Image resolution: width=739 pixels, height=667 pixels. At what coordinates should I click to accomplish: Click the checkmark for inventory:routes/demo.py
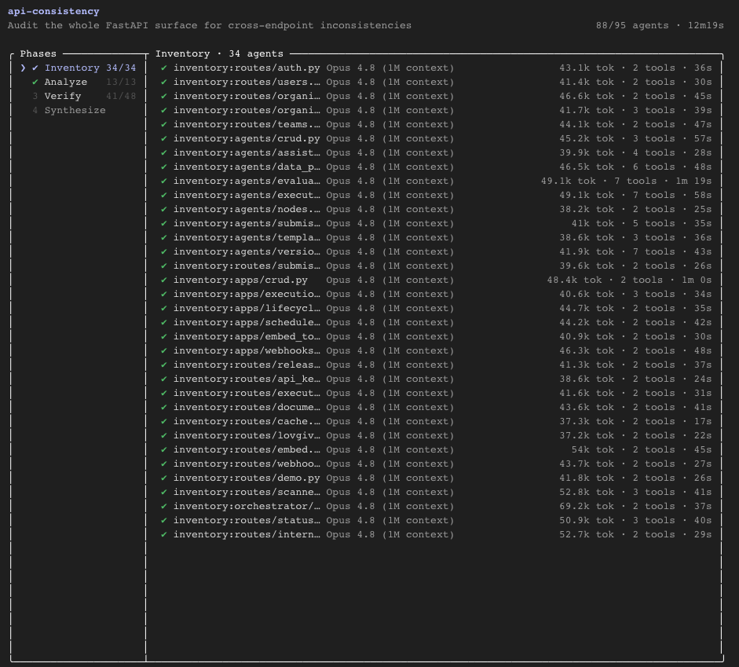(x=164, y=478)
